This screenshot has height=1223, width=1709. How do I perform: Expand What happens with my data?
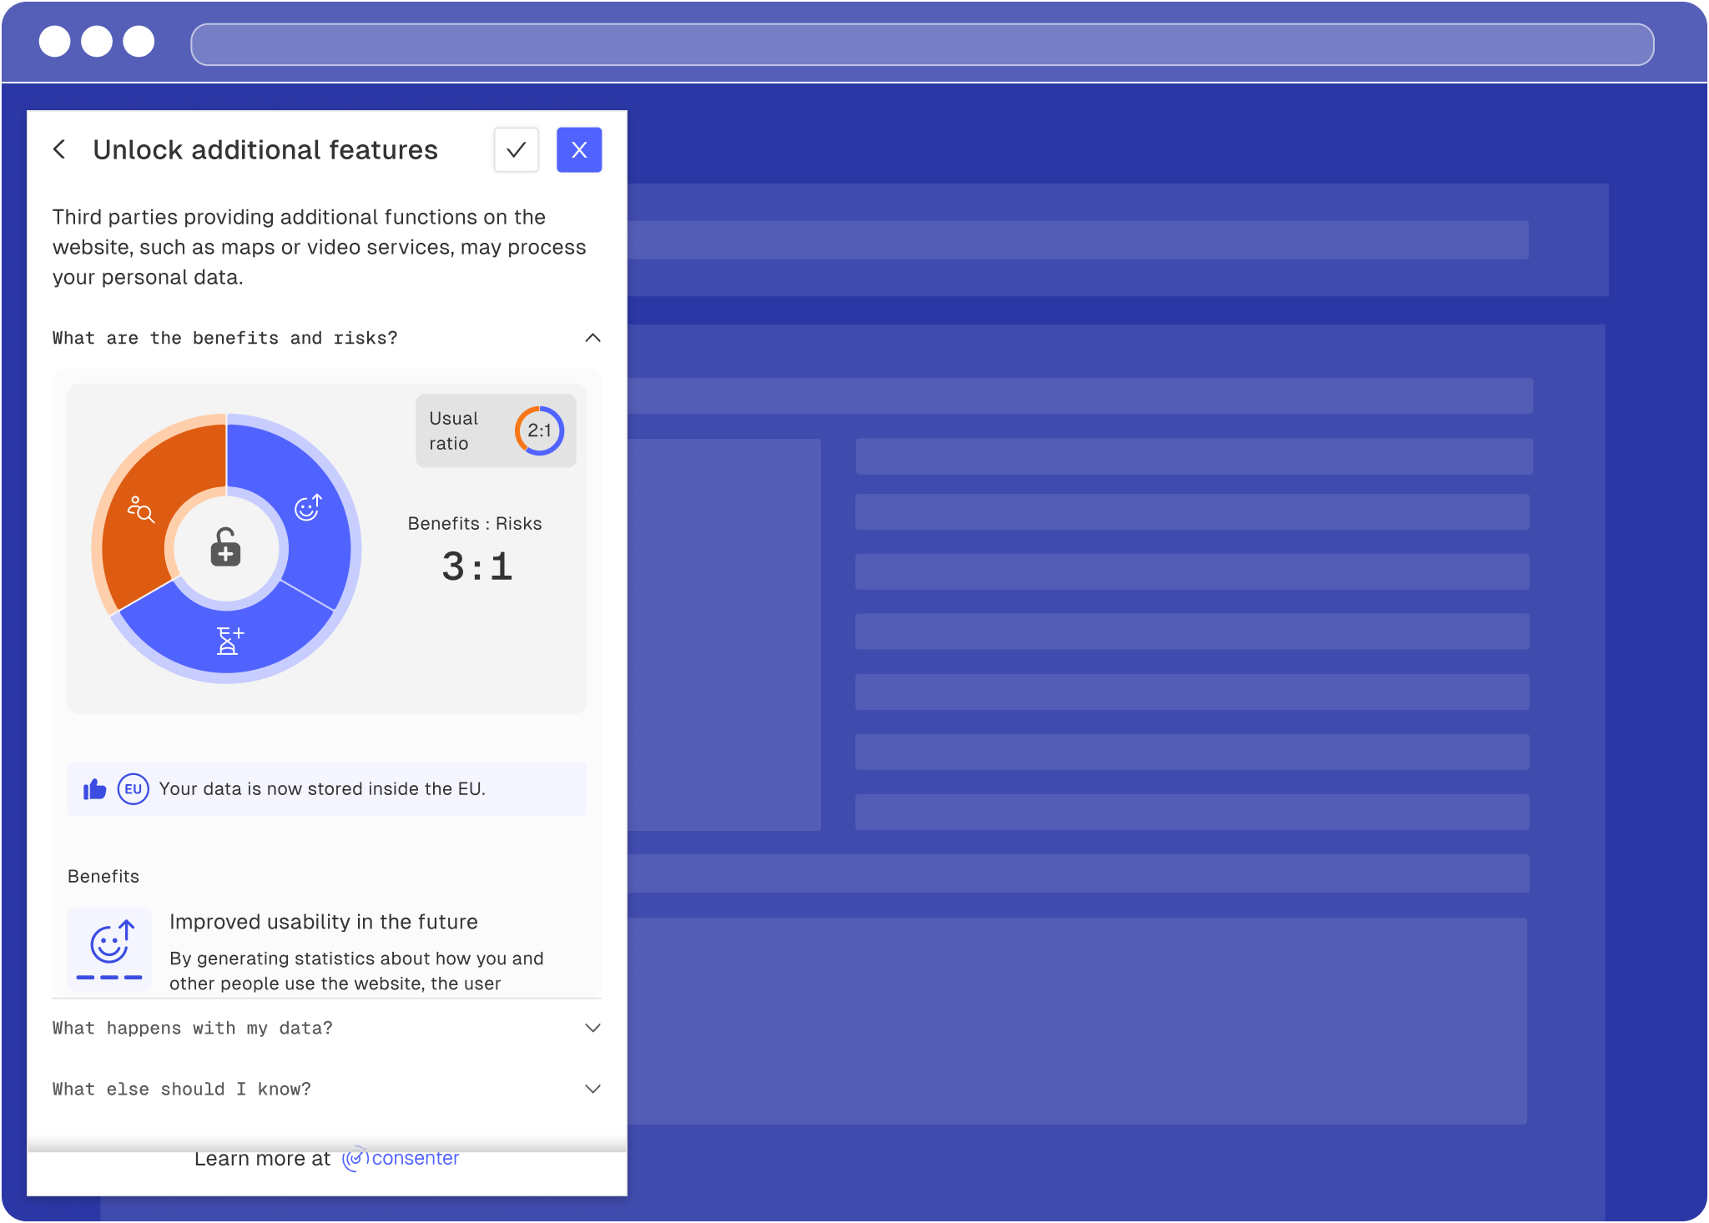tap(592, 1028)
